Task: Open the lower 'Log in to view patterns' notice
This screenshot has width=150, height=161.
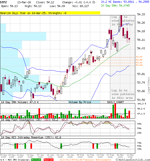Action: (122, 94)
